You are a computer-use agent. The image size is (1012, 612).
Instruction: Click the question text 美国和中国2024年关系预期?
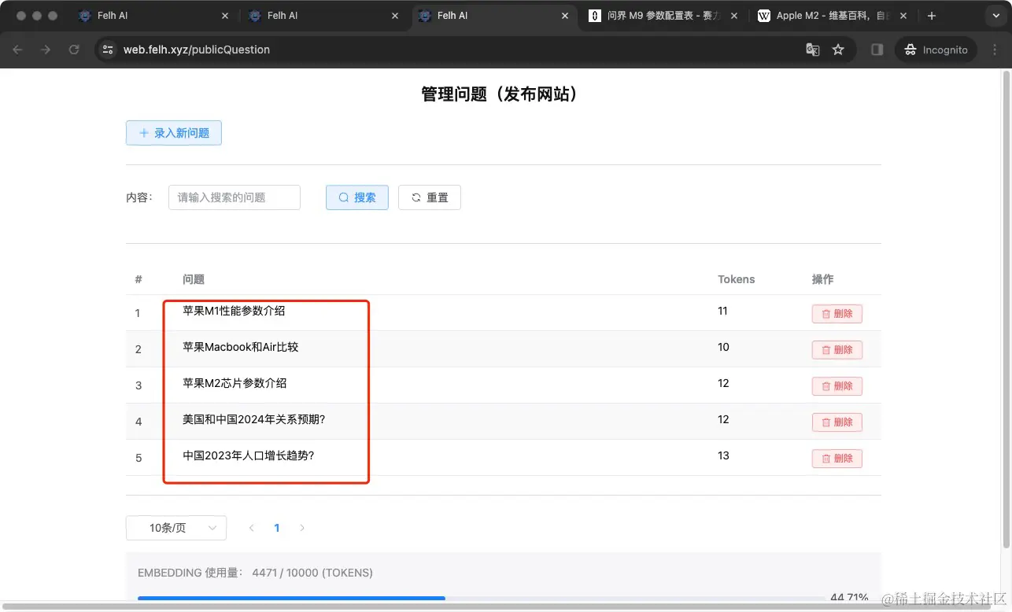tap(254, 419)
